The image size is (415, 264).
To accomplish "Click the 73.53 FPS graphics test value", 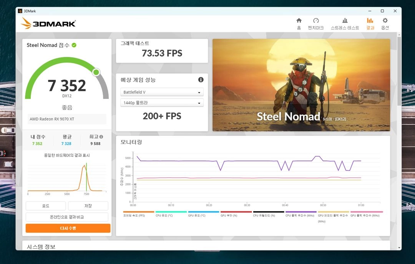I will tap(162, 53).
